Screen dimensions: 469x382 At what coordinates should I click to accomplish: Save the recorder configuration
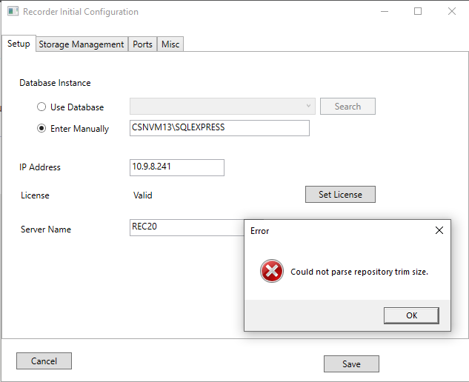tap(351, 363)
